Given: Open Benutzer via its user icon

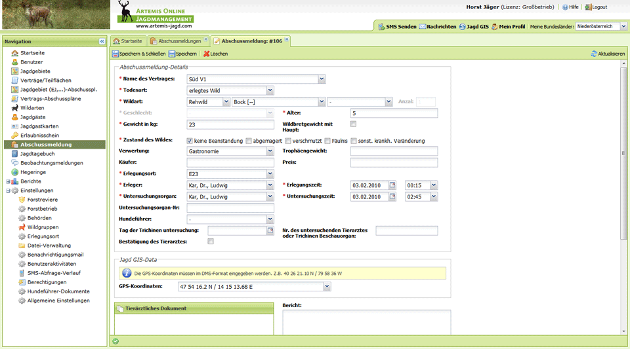Looking at the screenshot, I should click(x=15, y=62).
